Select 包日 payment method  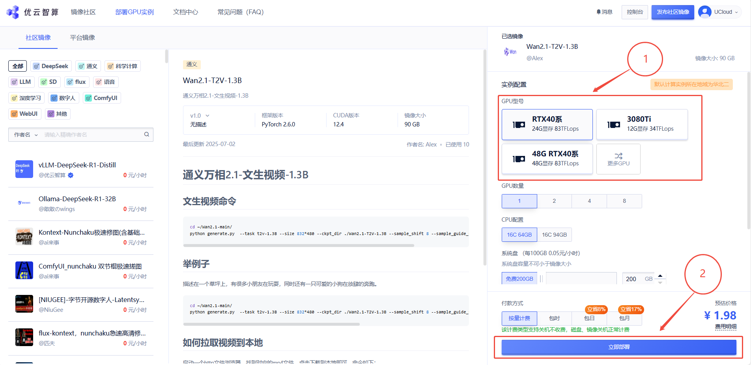pos(589,318)
